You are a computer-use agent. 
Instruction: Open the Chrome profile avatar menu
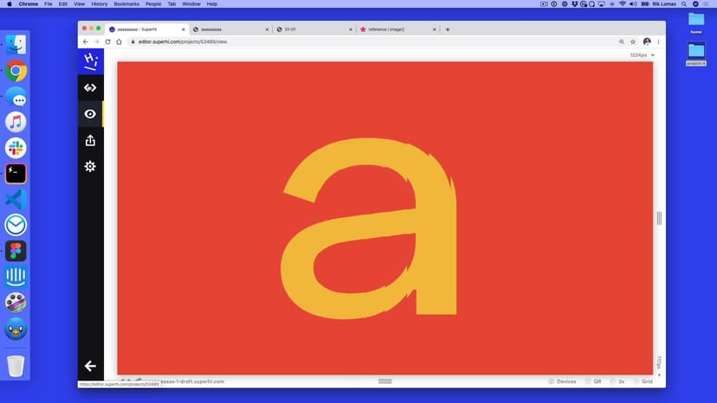coord(646,42)
